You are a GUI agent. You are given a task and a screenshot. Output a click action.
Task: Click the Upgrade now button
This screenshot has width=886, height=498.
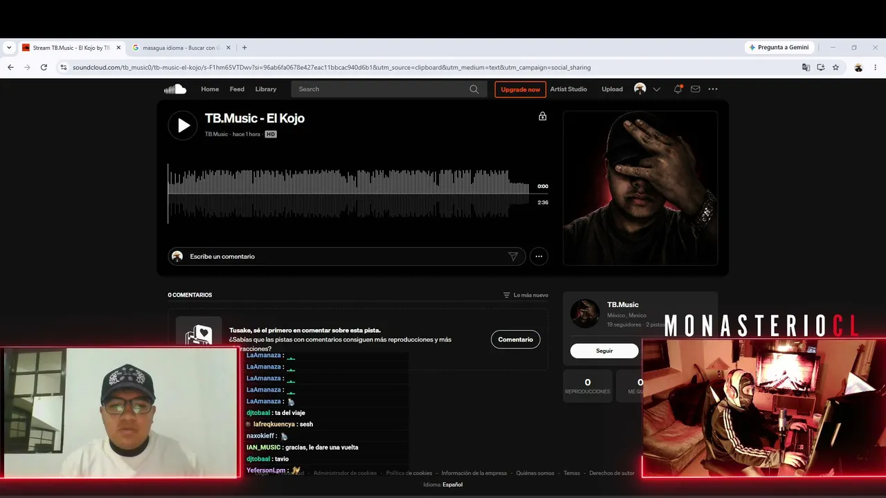pyautogui.click(x=521, y=89)
